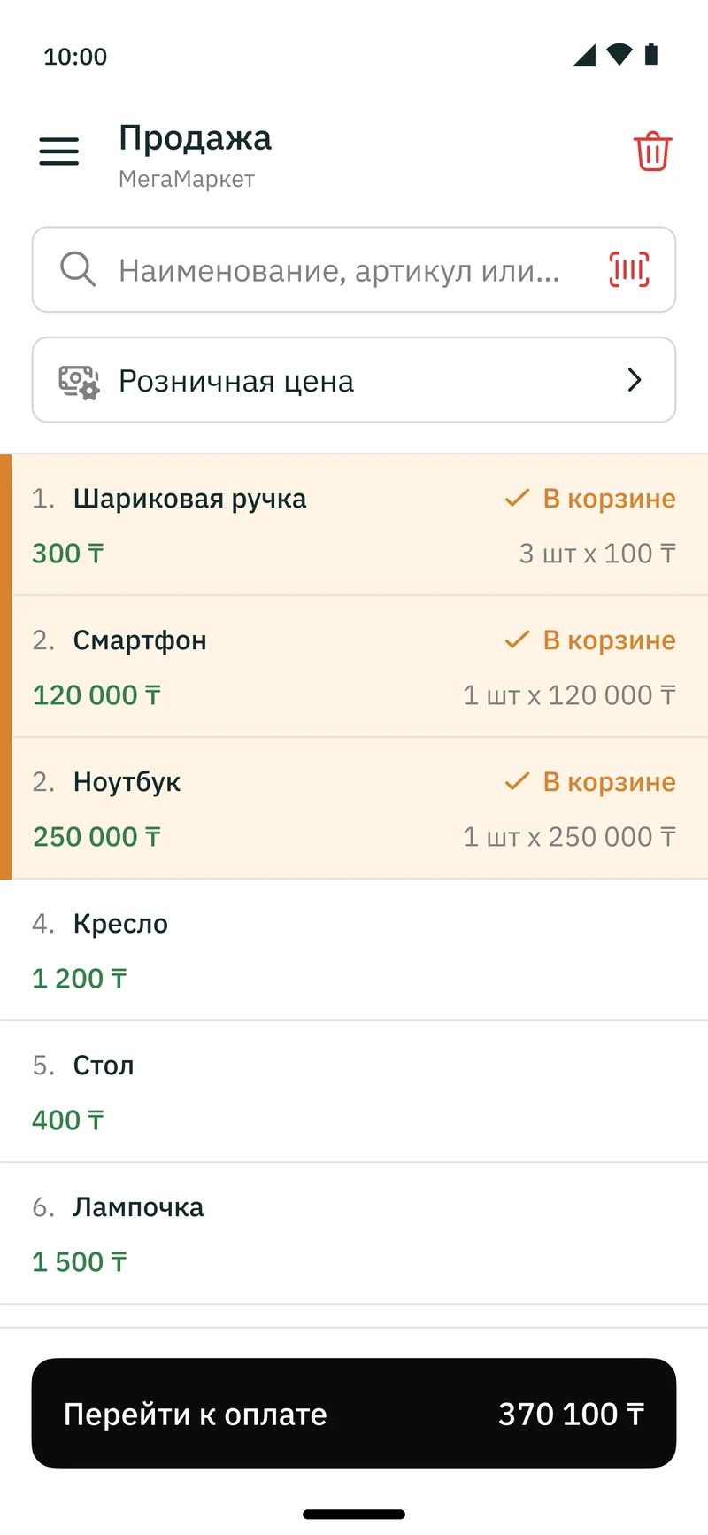Toggle Смартфон's В корзине status
Image resolution: width=708 pixels, height=1535 pixels.
click(590, 640)
